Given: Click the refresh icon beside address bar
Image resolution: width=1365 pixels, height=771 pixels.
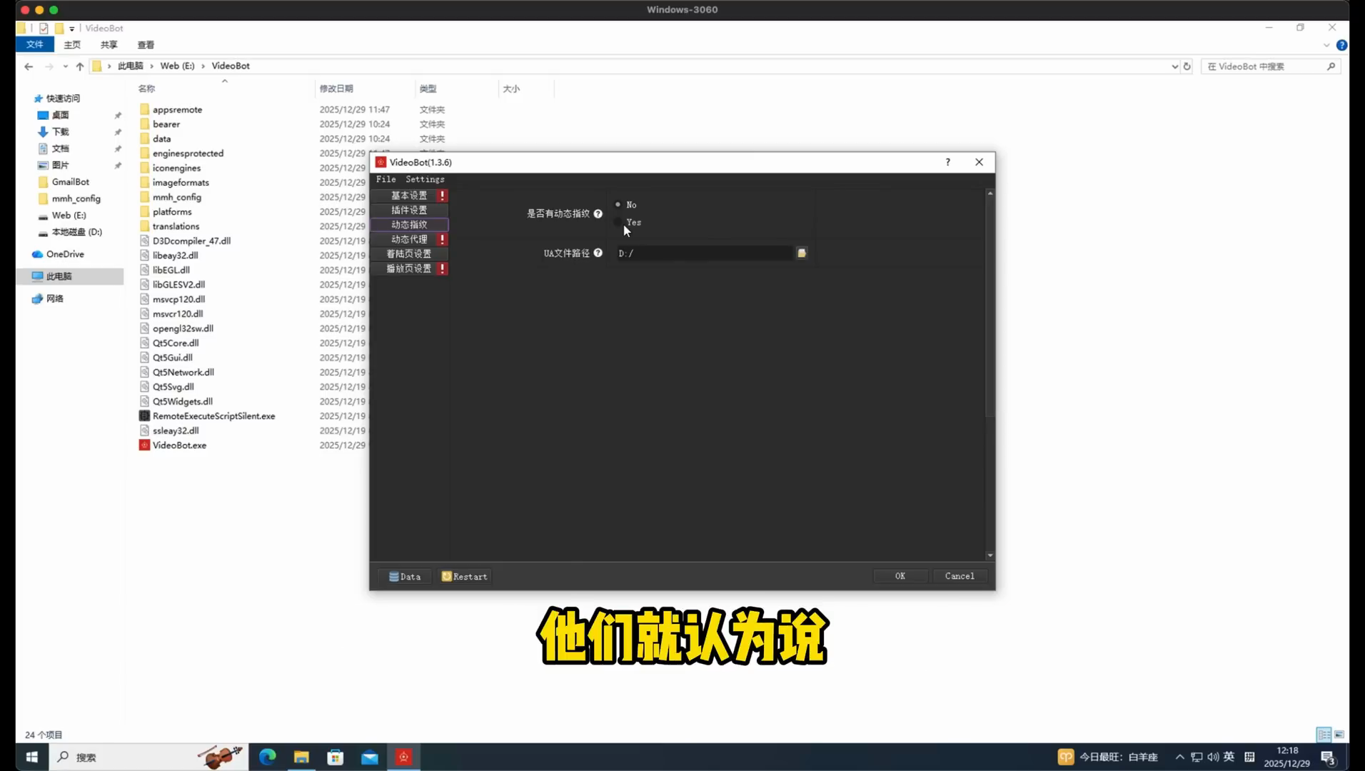Looking at the screenshot, I should (x=1187, y=66).
